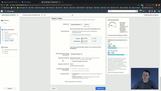Click the flag pages icon
The image size is (161, 91).
point(152,11)
